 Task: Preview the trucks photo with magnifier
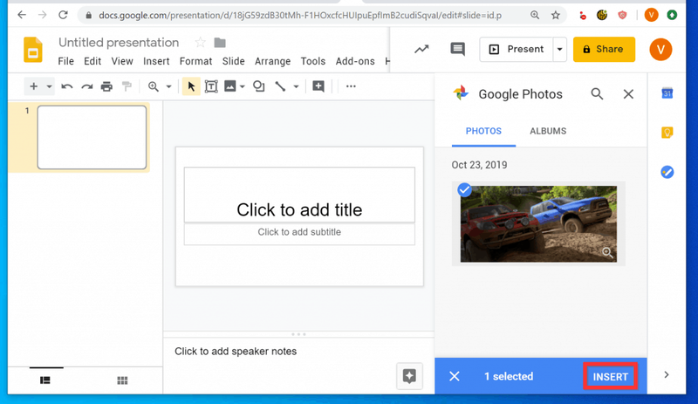point(607,252)
